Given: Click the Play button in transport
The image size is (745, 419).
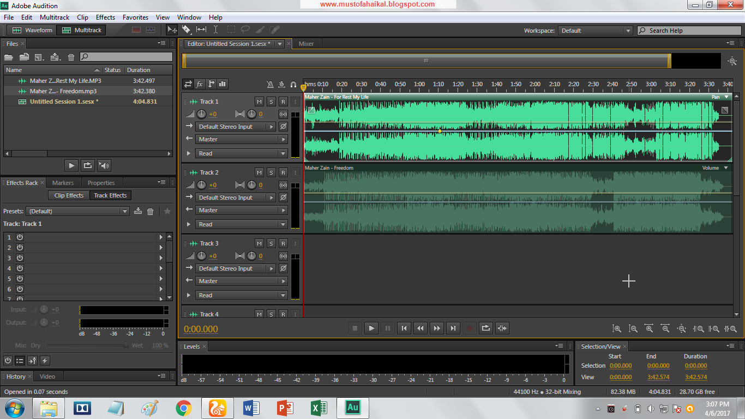Looking at the screenshot, I should tap(371, 328).
